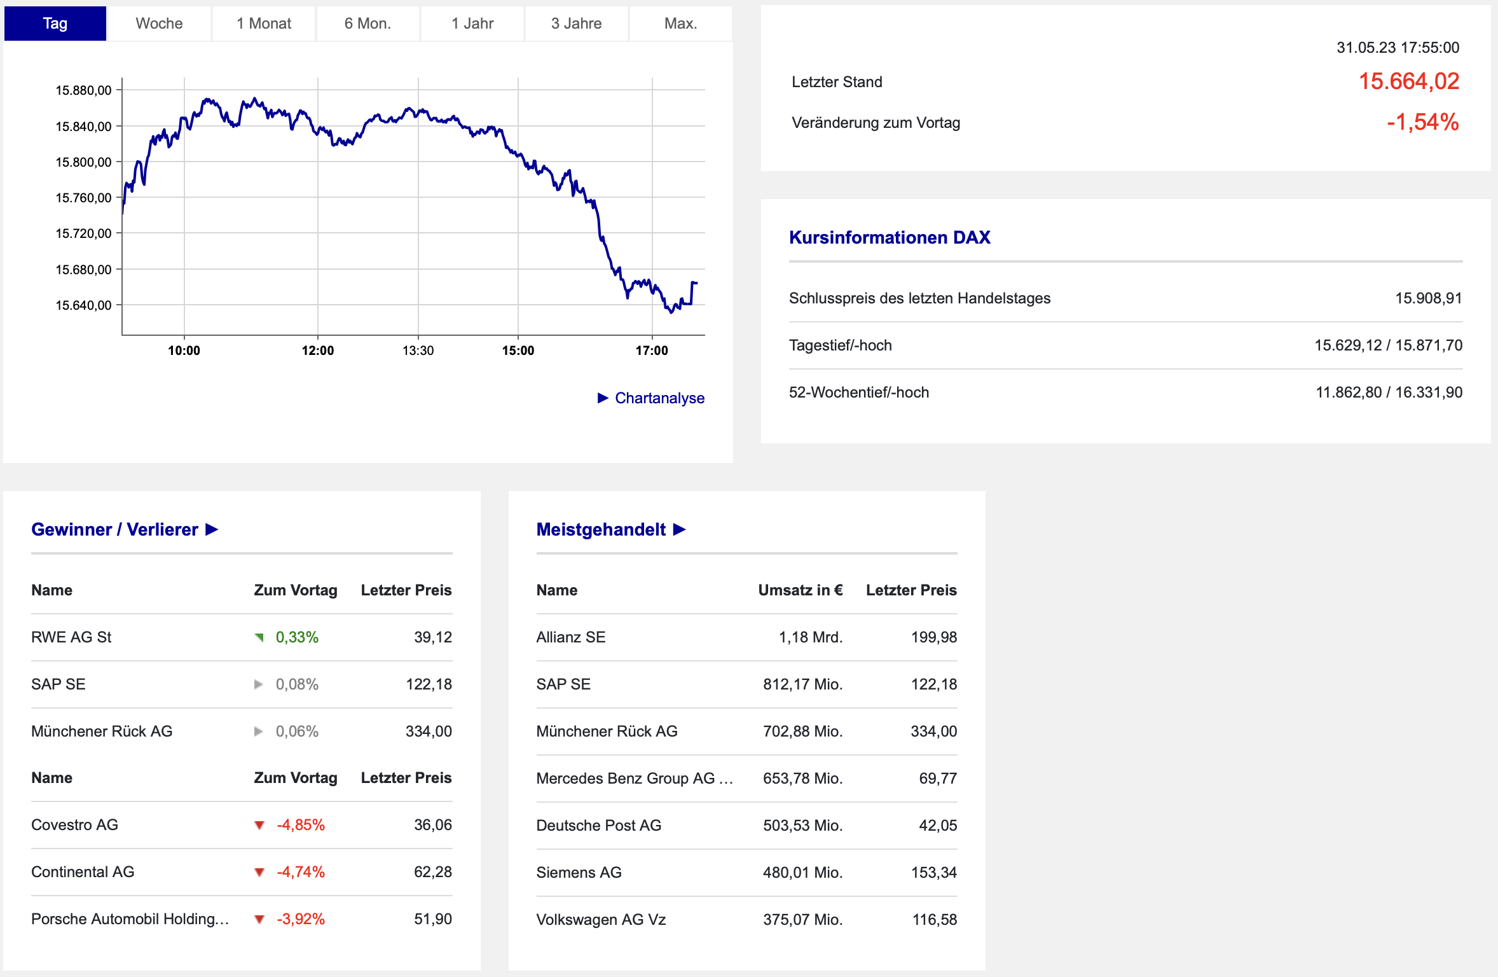This screenshot has height=977, width=1498.
Task: Click red down arrow for Continental AG
Action: (259, 873)
